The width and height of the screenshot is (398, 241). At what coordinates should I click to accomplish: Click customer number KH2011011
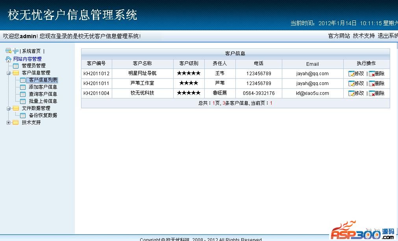pos(96,83)
